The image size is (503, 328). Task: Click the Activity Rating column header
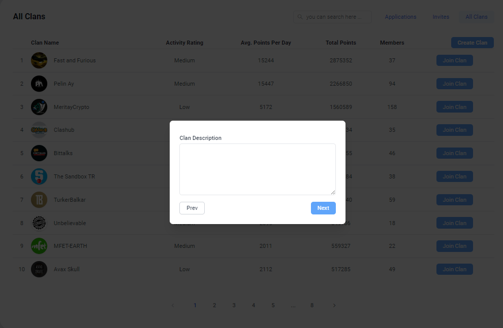point(184,43)
